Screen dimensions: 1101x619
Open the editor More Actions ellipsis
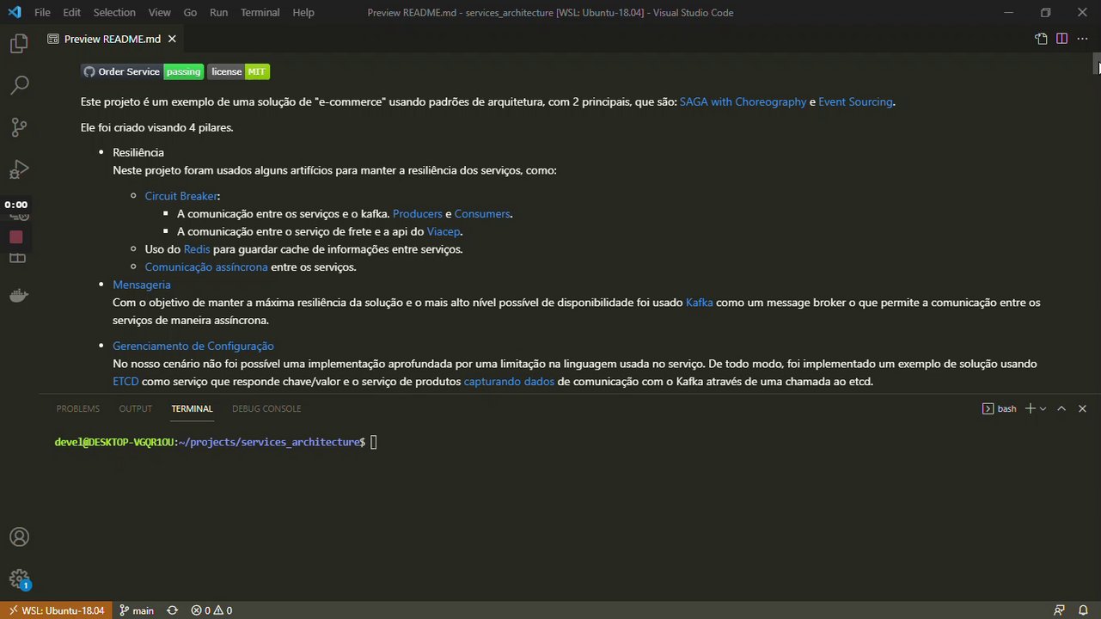1082,39
